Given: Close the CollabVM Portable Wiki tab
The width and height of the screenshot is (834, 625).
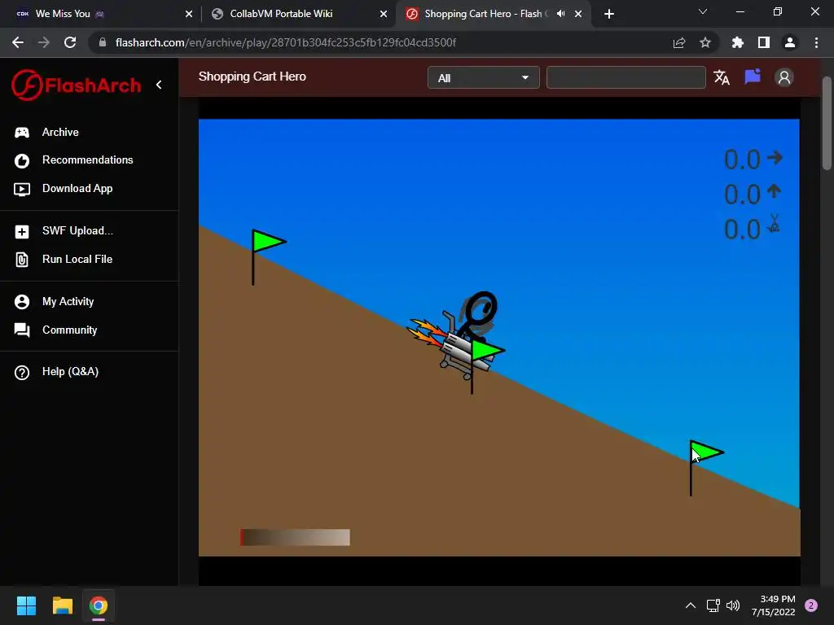Looking at the screenshot, I should click(383, 14).
